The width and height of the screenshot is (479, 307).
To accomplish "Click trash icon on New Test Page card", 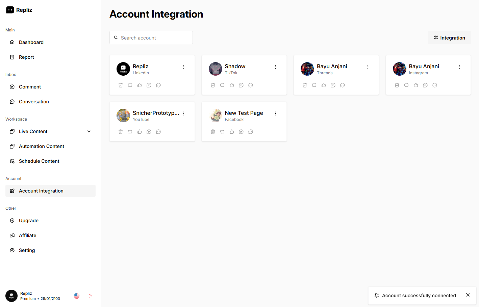I will pyautogui.click(x=213, y=132).
